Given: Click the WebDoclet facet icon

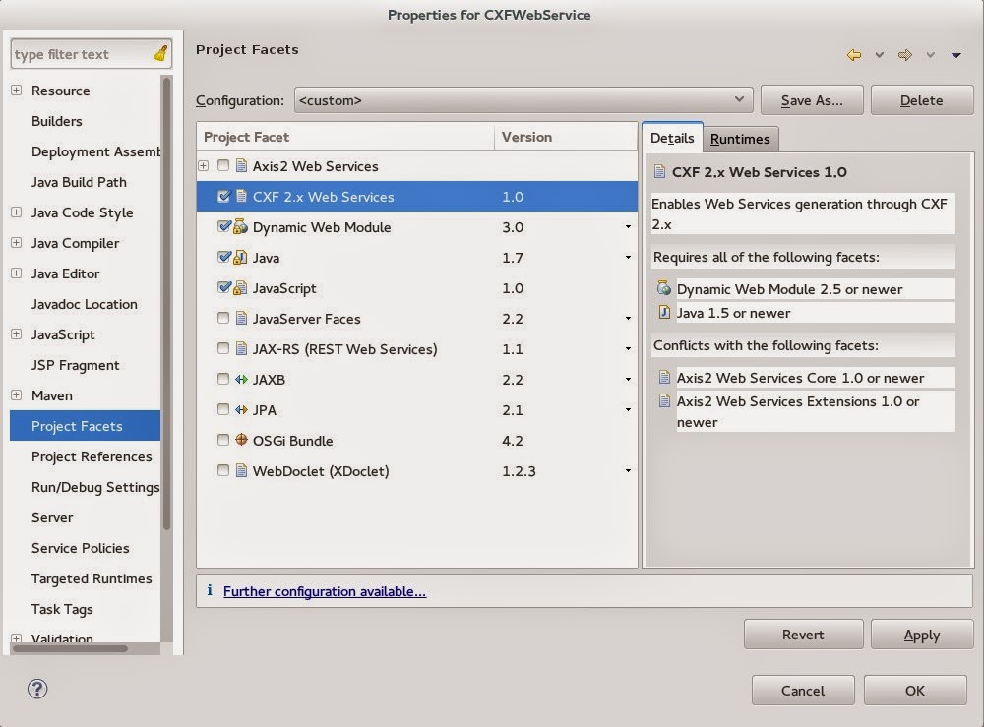Looking at the screenshot, I should (x=241, y=470).
